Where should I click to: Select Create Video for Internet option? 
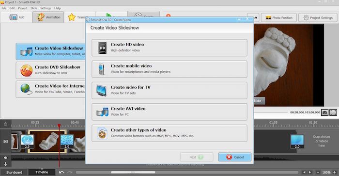point(51,89)
